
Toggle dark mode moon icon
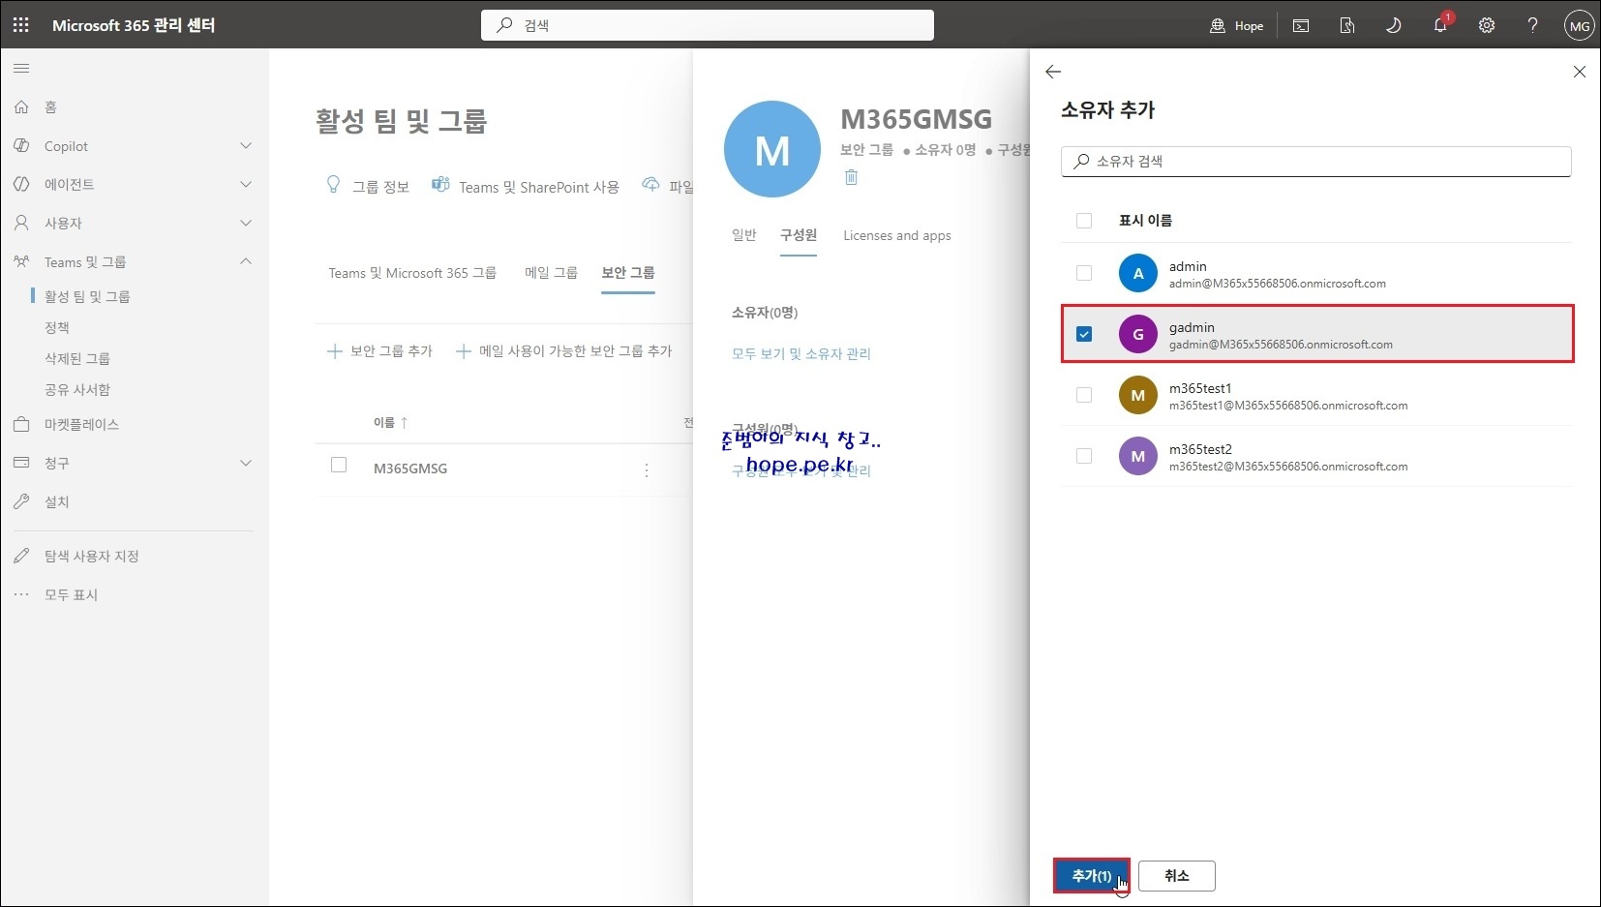tap(1394, 25)
